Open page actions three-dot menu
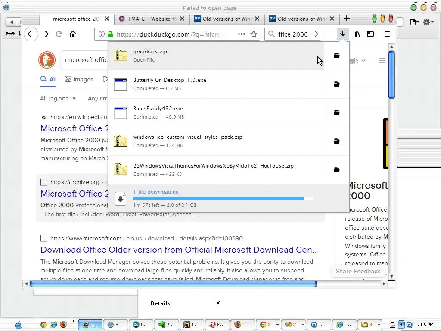This screenshot has height=331, width=441. click(x=241, y=34)
